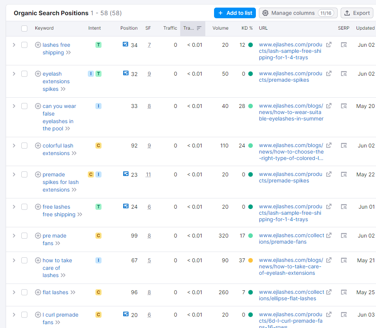This screenshot has width=376, height=328.
Task: Select checkbox for eyelash extensions spikes
Action: click(x=24, y=74)
